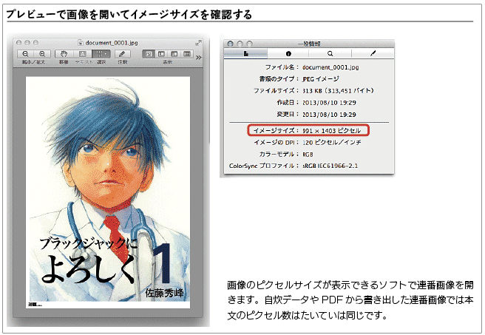This screenshot has height=335, width=485.
Task: Expand the toolbar overflow chevron
Action: tap(199, 58)
